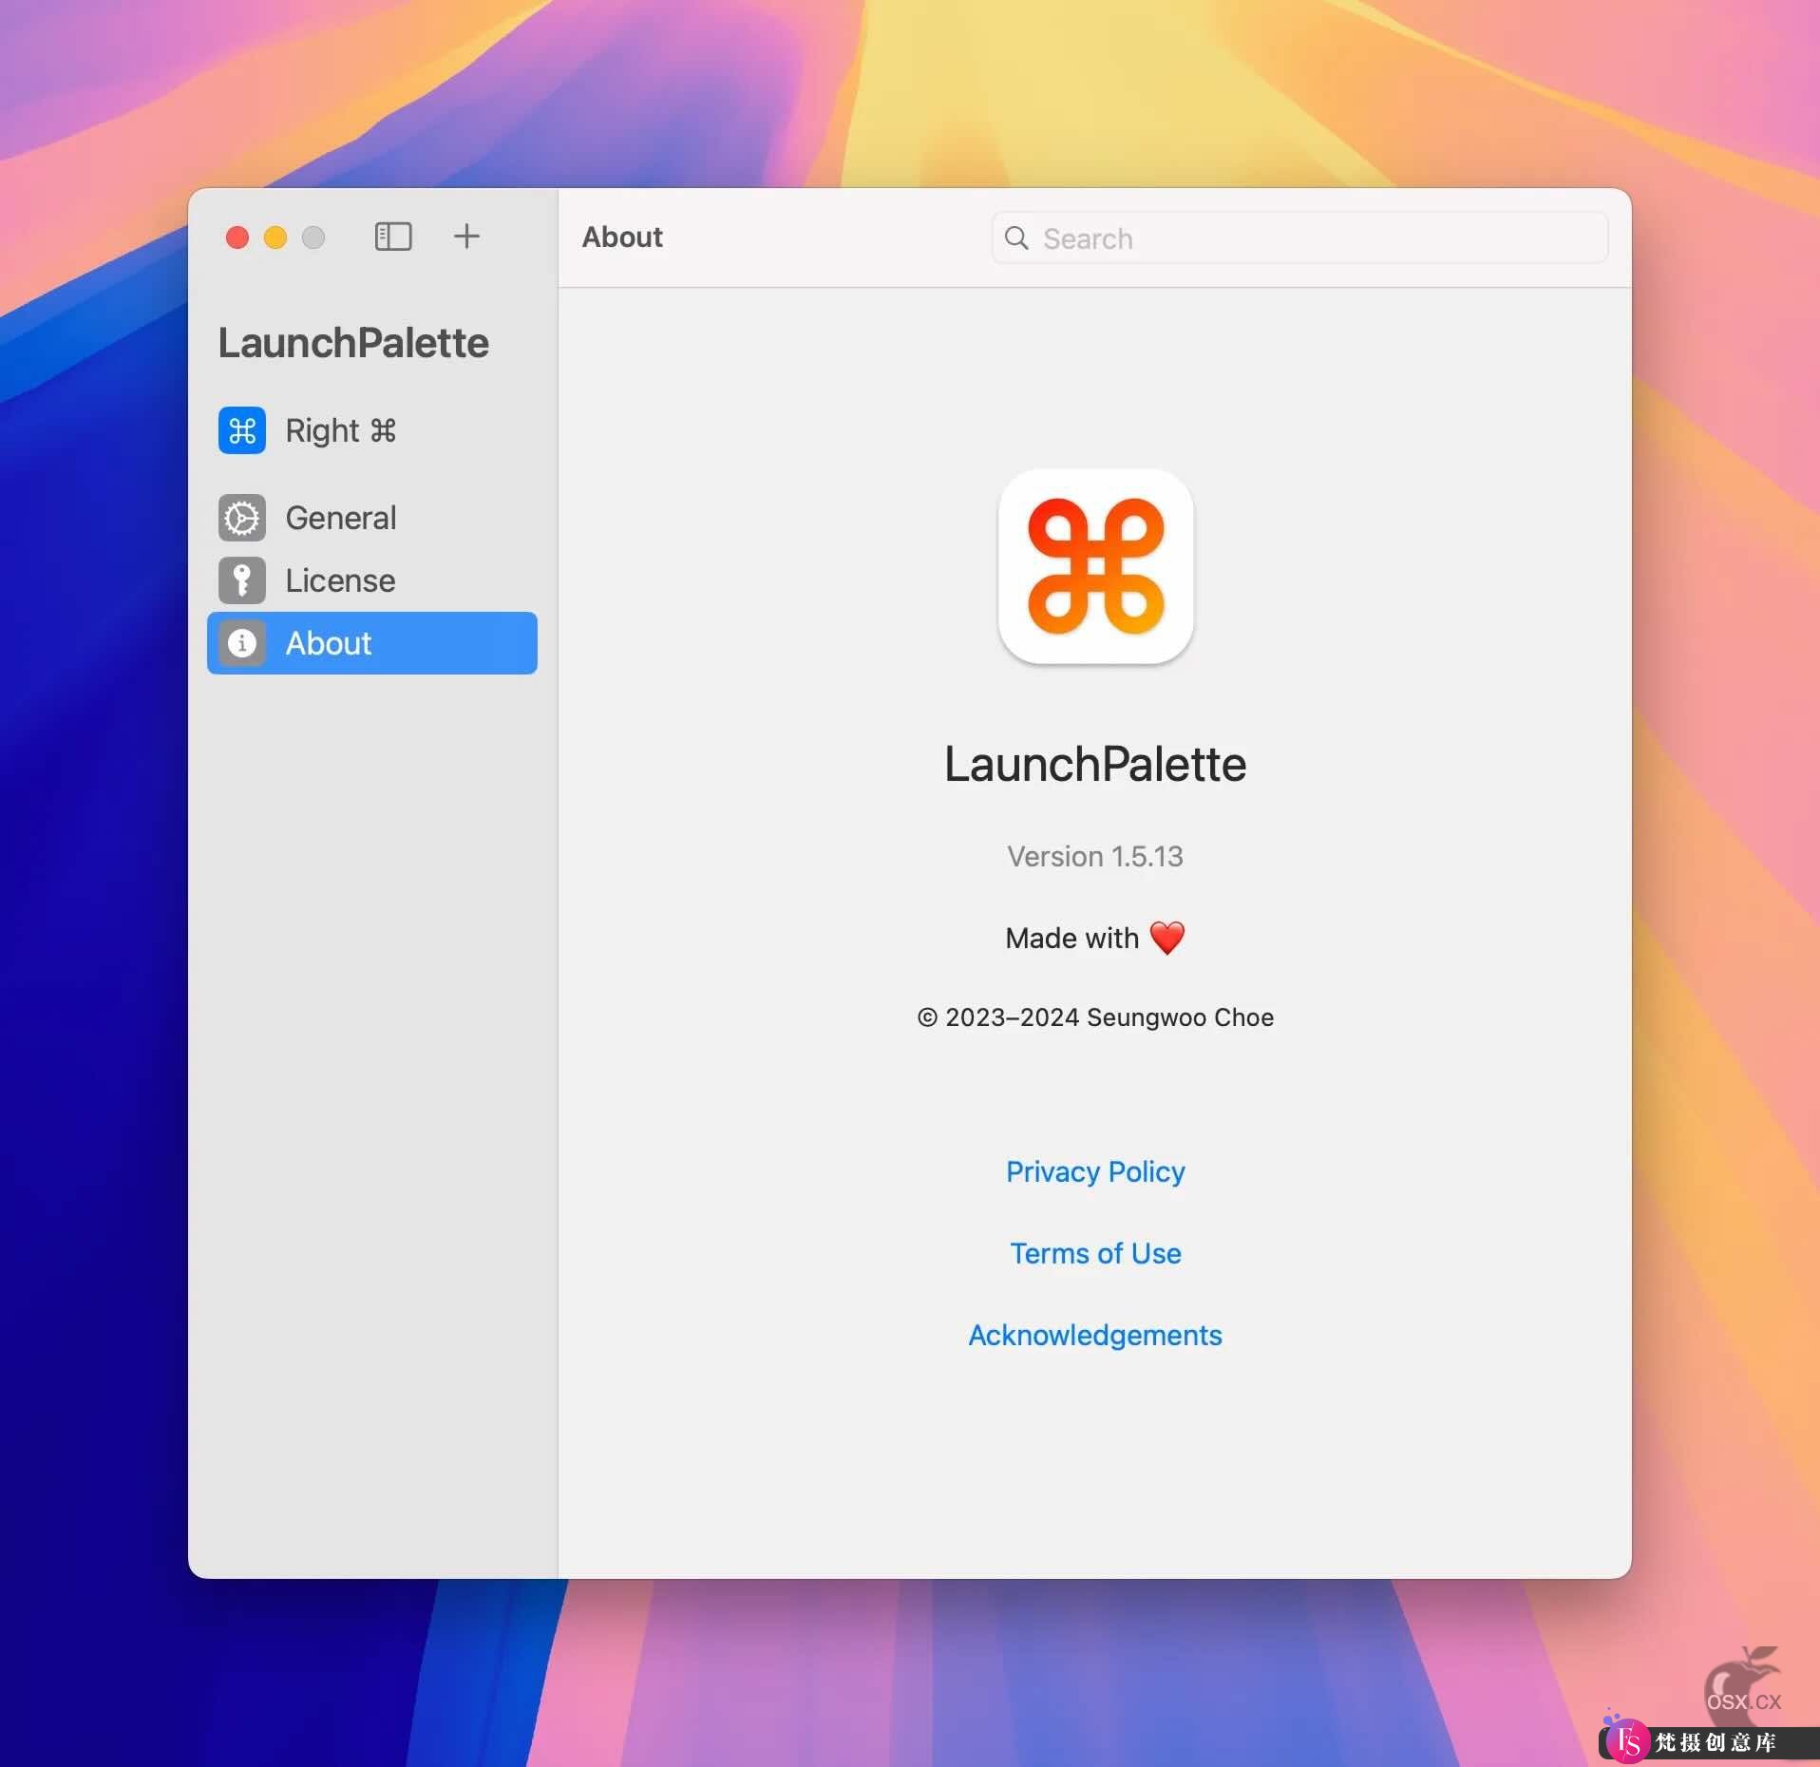This screenshot has width=1820, height=1767.
Task: Add a new palette with plus button
Action: tap(466, 237)
